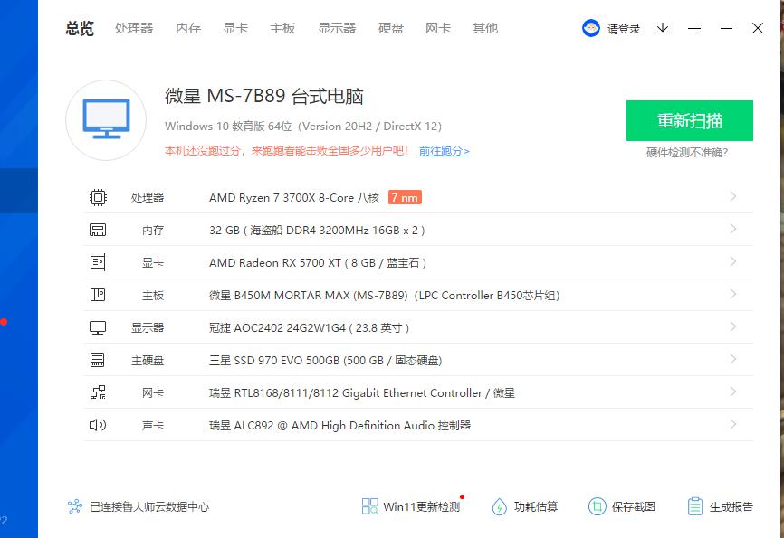Switch to the 显示器 tab
The height and width of the screenshot is (538, 784).
coord(337,28)
